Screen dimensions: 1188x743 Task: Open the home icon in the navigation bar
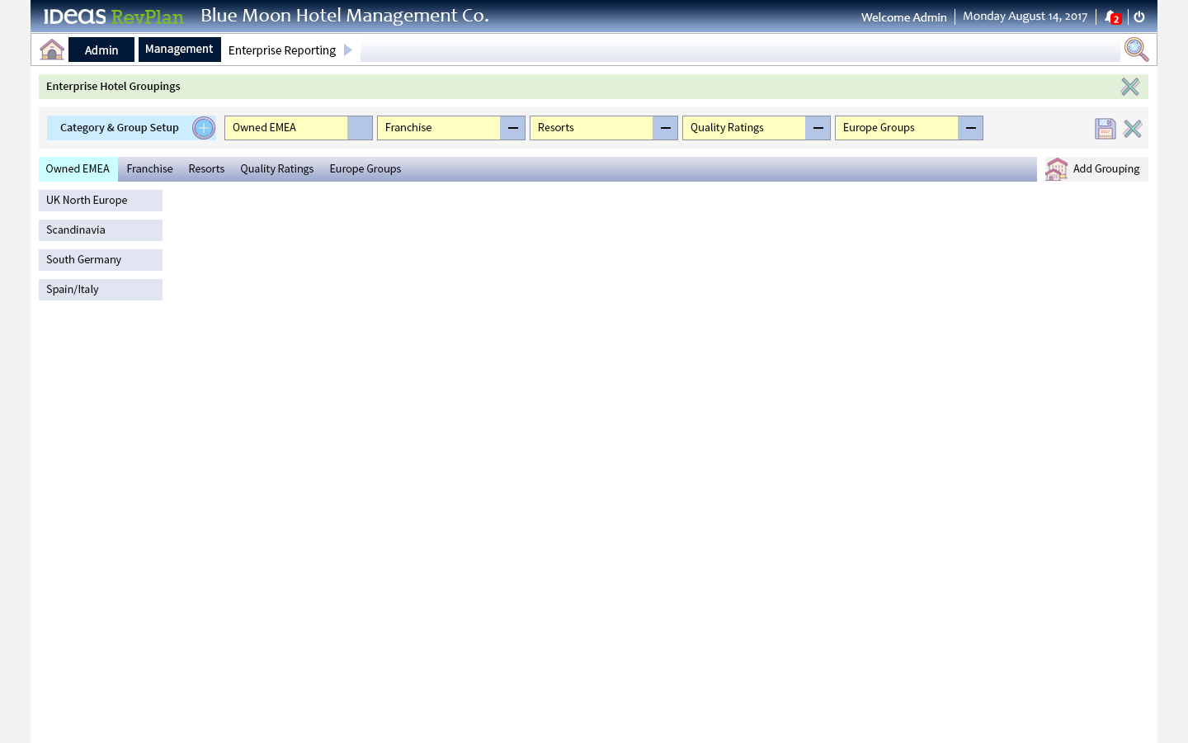pos(51,50)
